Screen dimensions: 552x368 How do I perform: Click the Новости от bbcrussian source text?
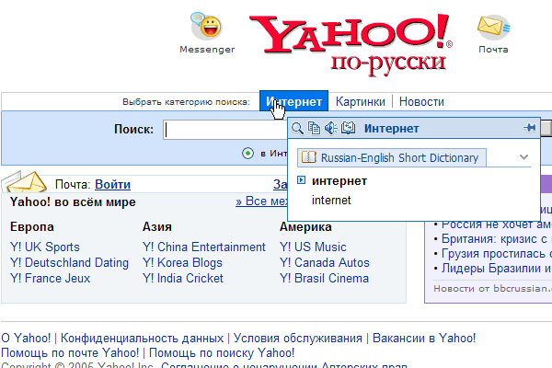[492, 288]
